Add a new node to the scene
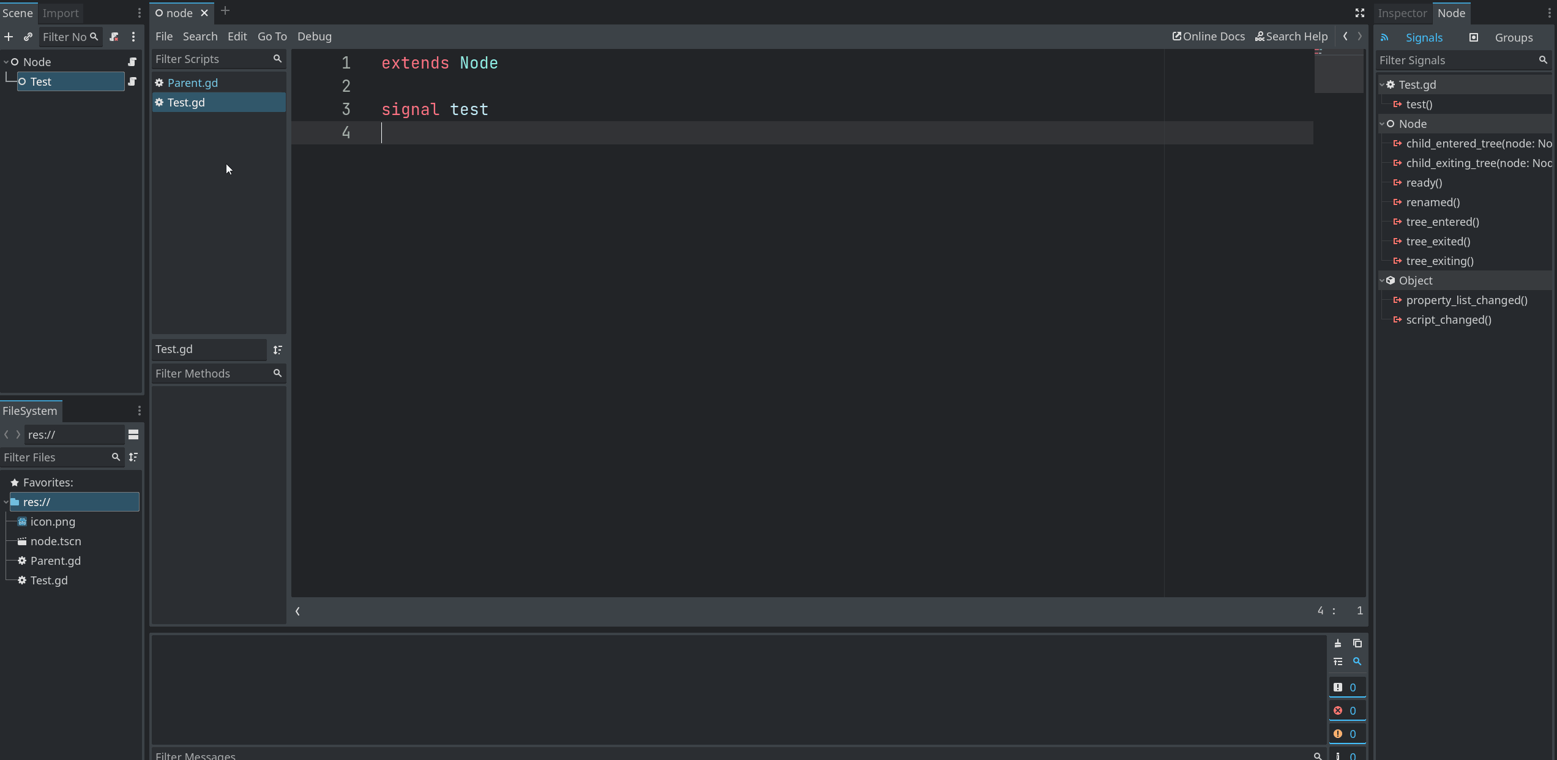 (9, 37)
